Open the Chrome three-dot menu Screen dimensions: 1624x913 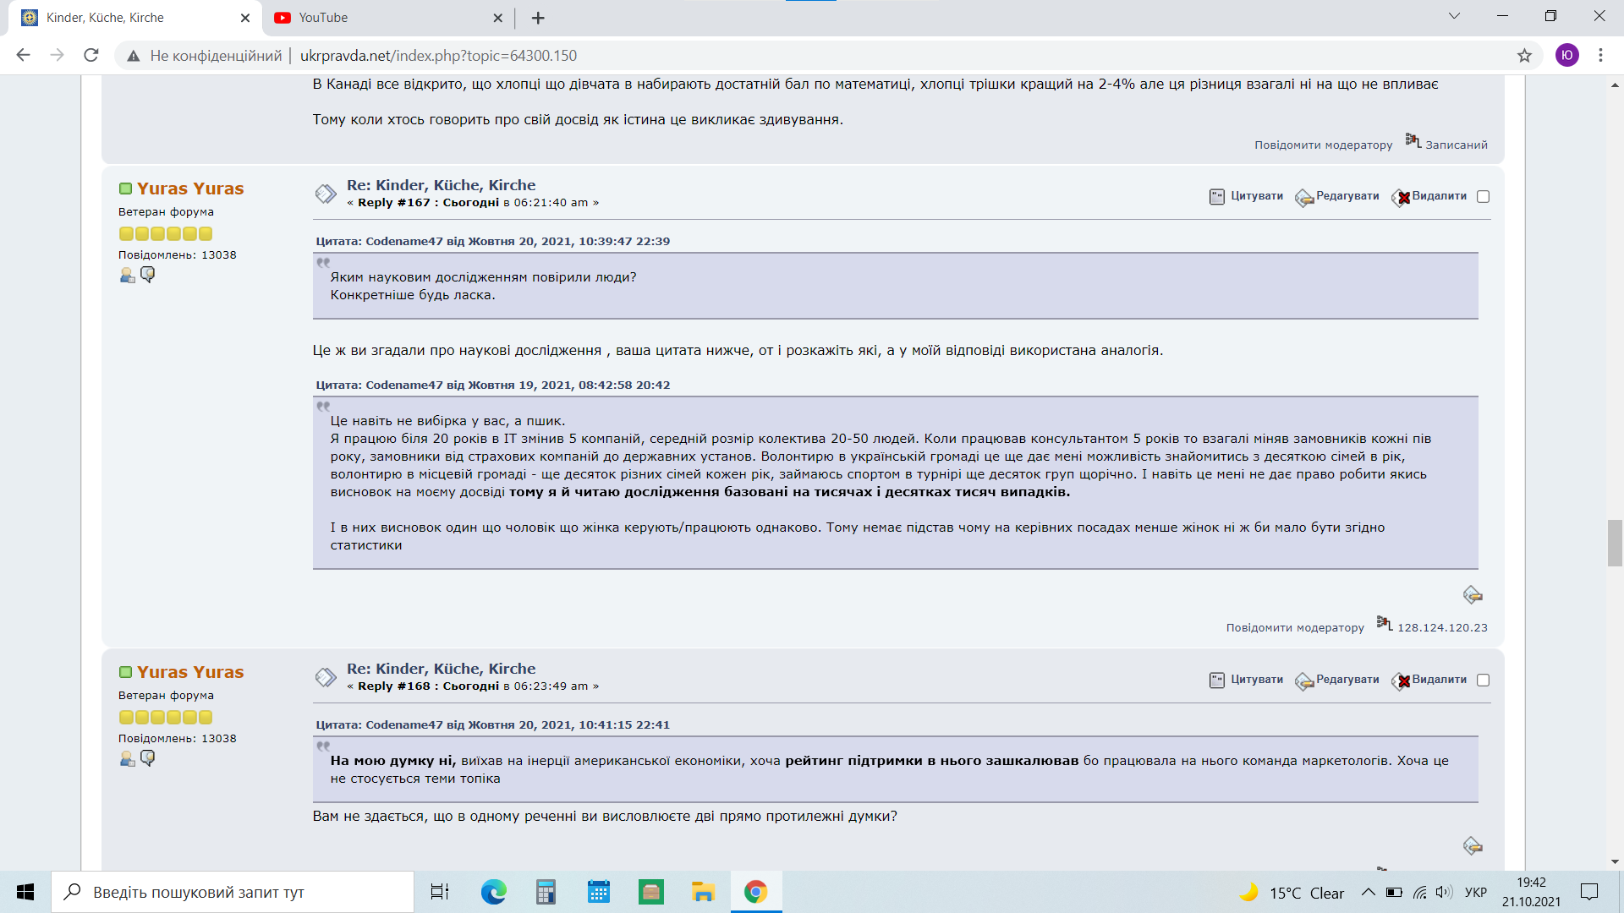1600,56
